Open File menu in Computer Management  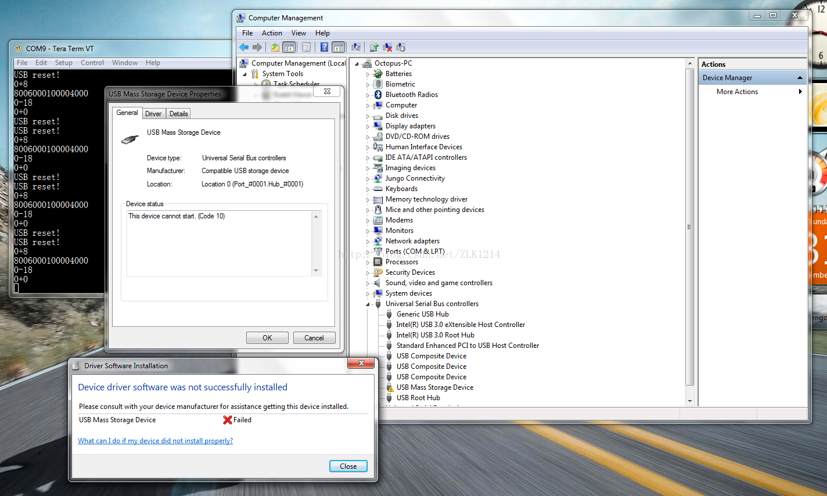pos(247,33)
